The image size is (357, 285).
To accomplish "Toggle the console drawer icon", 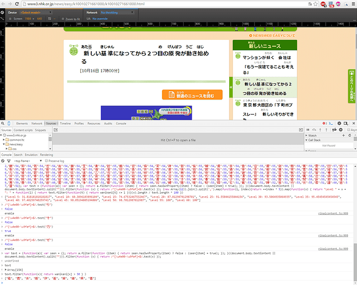I will point(331,123).
